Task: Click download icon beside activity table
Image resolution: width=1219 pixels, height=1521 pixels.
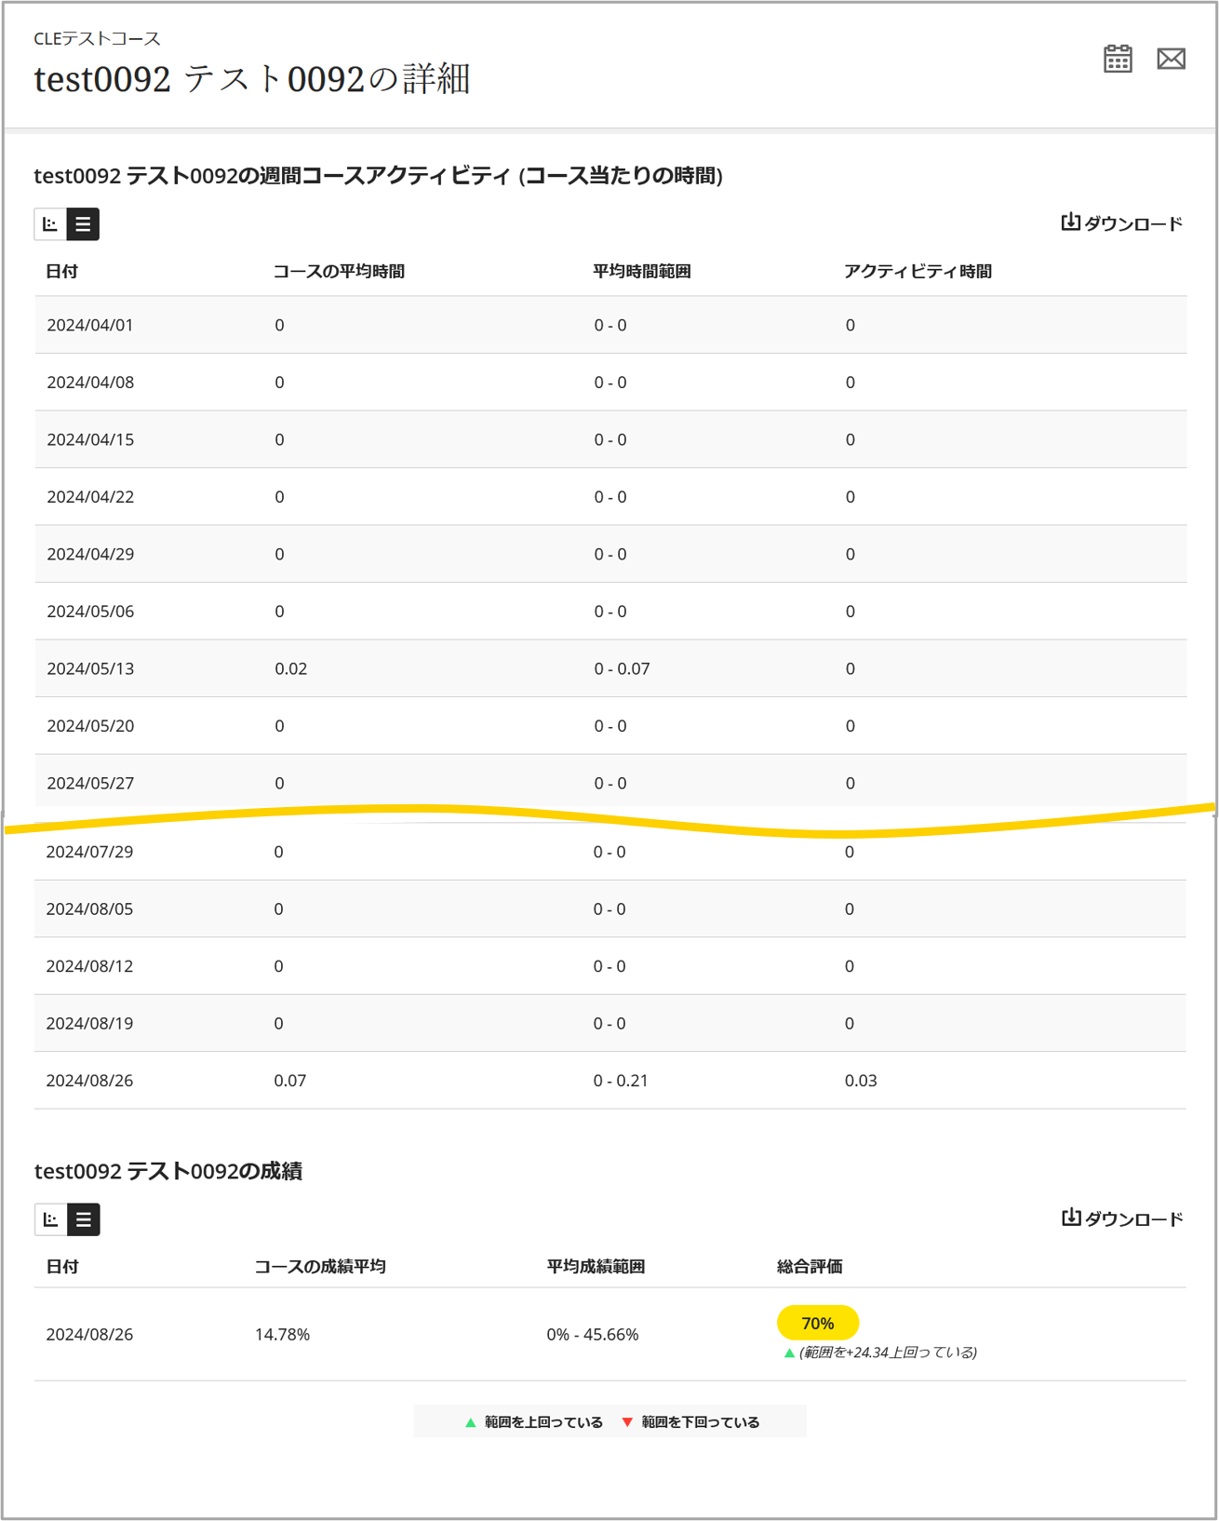Action: pos(1071,222)
